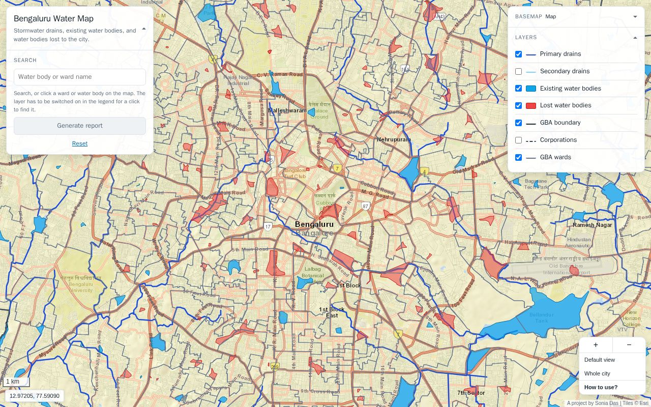The image size is (651, 407).
Task: Collapse the Bengaluru Water Map title panel
Action: (144, 29)
